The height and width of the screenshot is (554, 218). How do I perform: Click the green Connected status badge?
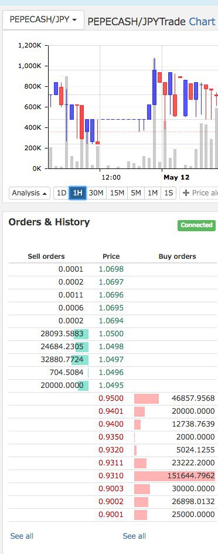pos(196,225)
